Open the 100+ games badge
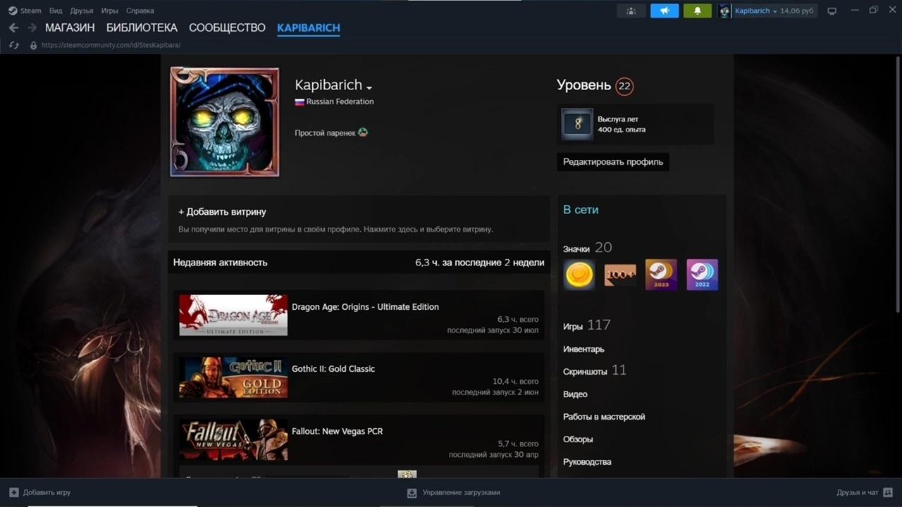Image resolution: width=902 pixels, height=507 pixels. [620, 275]
